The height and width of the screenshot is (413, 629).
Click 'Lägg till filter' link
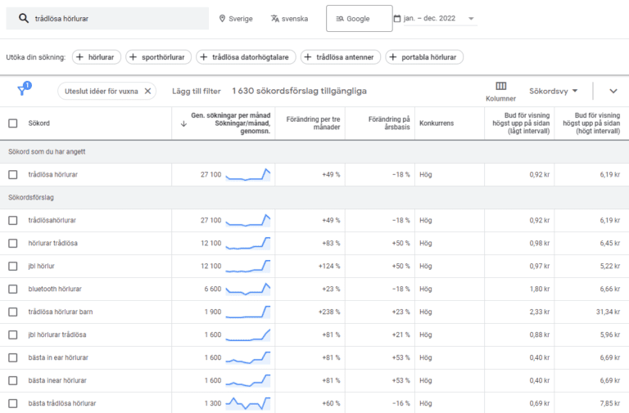pyautogui.click(x=196, y=92)
